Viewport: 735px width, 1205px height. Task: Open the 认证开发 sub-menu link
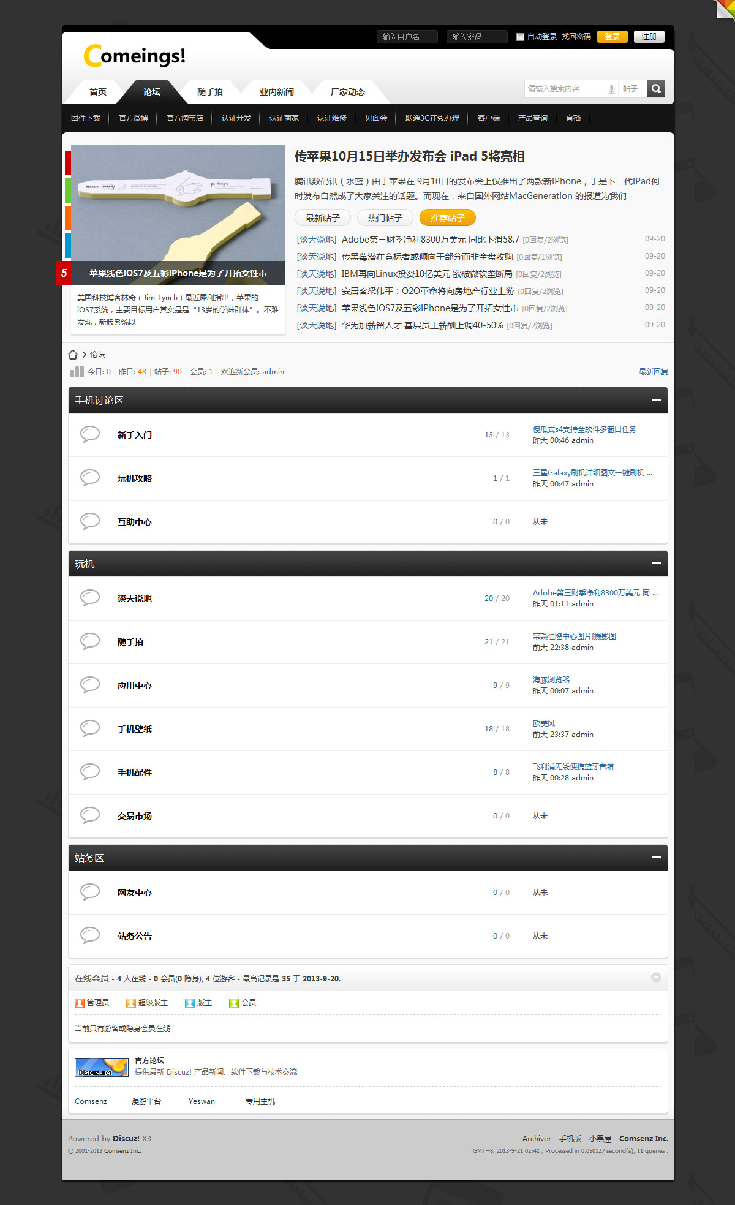click(236, 118)
